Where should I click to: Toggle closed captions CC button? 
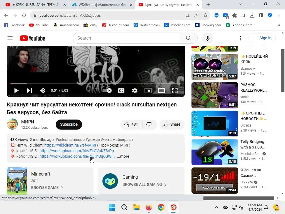tap(121, 91)
